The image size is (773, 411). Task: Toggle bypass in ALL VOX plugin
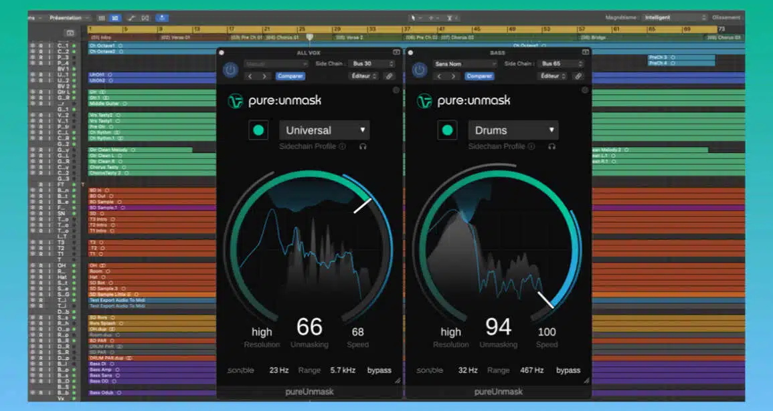tap(379, 371)
